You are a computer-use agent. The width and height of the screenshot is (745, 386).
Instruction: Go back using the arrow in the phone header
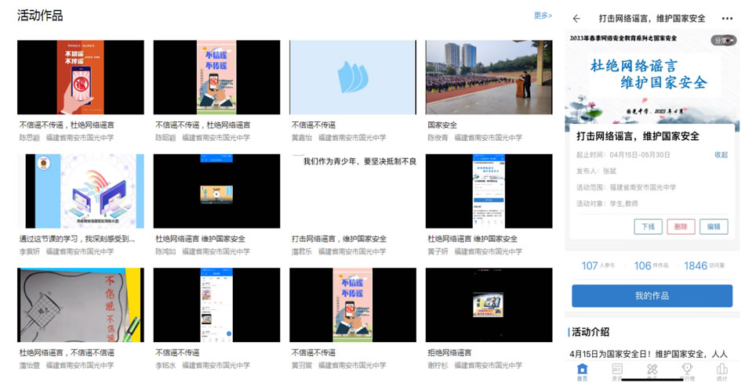click(x=576, y=19)
